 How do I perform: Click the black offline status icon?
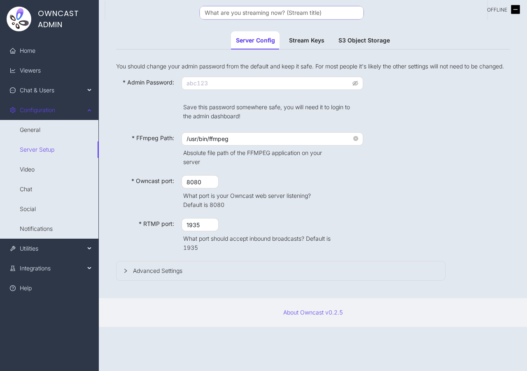coord(515,9)
